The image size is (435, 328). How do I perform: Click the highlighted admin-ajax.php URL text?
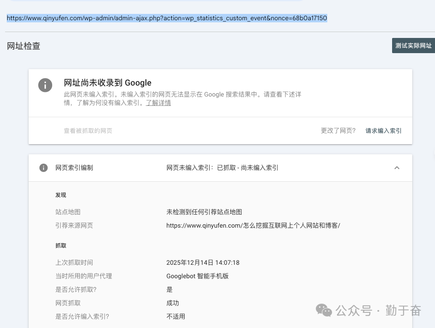(x=167, y=18)
